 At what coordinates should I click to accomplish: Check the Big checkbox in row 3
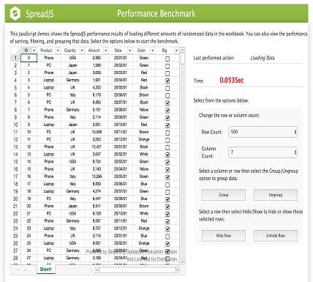pyautogui.click(x=167, y=73)
